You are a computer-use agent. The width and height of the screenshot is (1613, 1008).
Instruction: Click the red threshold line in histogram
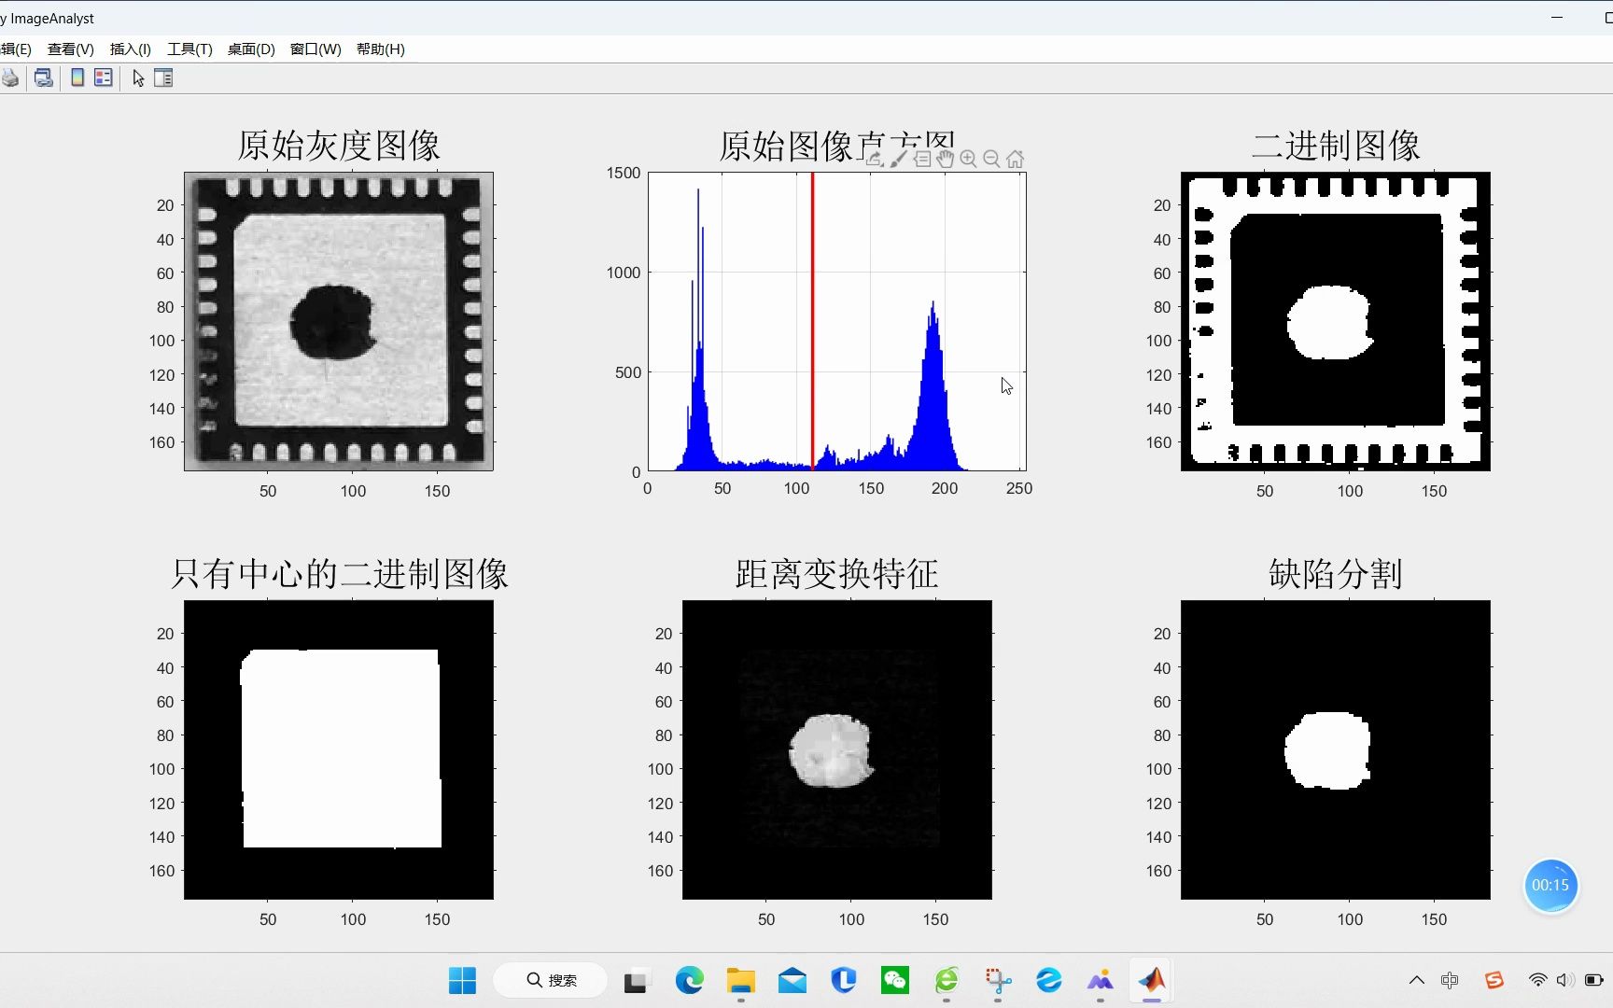(812, 321)
